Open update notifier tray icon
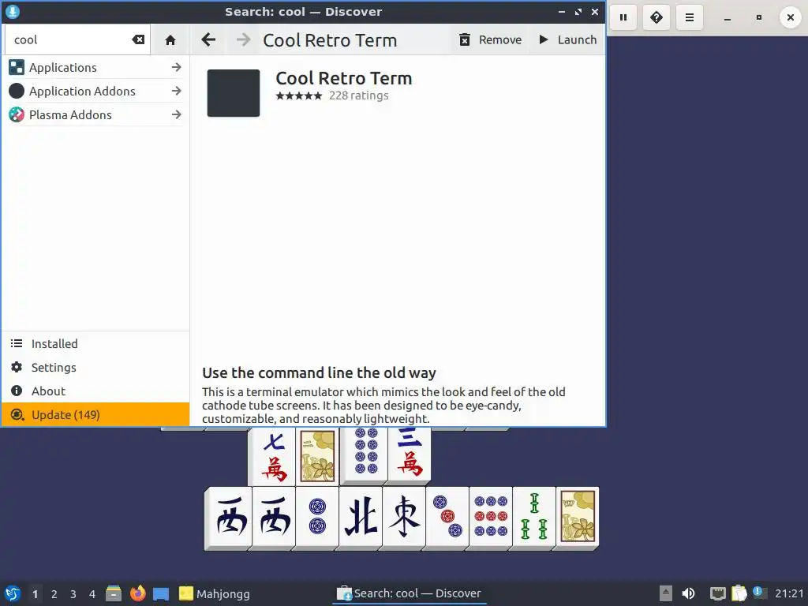The height and width of the screenshot is (606, 808). (758, 593)
